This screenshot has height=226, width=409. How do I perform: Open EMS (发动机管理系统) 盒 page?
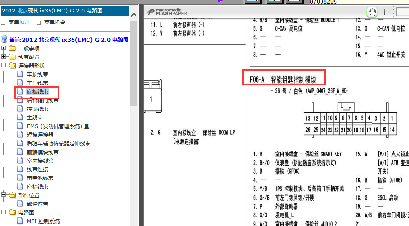click(x=58, y=126)
